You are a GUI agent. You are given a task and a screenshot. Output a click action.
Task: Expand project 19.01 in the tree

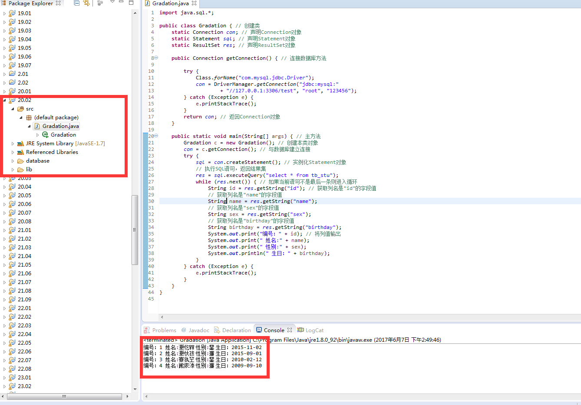[x=4, y=13]
